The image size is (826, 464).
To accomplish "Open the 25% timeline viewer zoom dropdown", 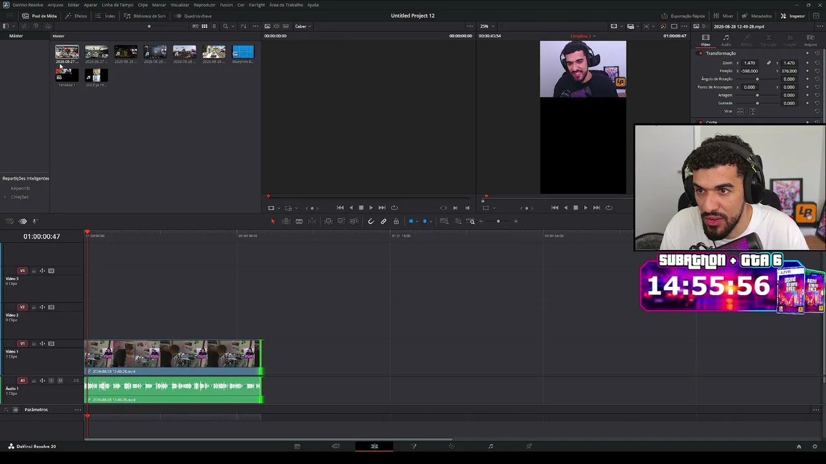I will point(486,26).
